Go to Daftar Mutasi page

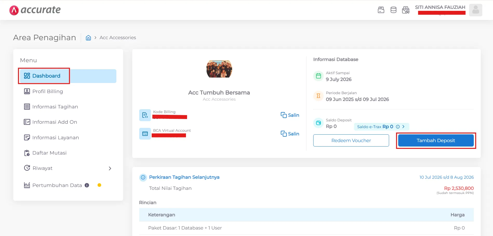click(x=49, y=153)
